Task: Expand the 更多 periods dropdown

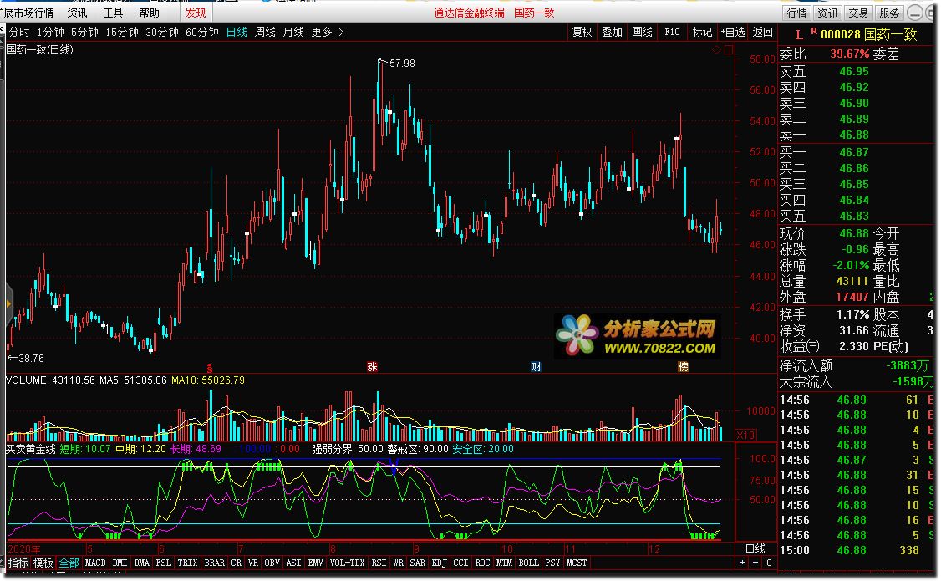Action: pos(328,33)
